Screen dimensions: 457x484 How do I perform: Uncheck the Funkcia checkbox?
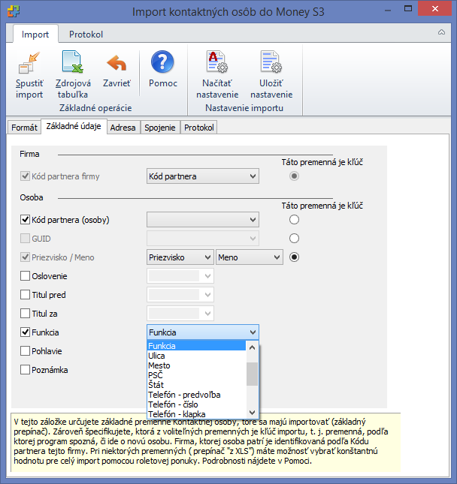click(25, 332)
